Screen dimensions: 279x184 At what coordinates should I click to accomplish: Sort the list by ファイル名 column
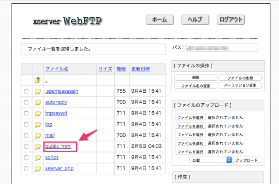(x=57, y=69)
